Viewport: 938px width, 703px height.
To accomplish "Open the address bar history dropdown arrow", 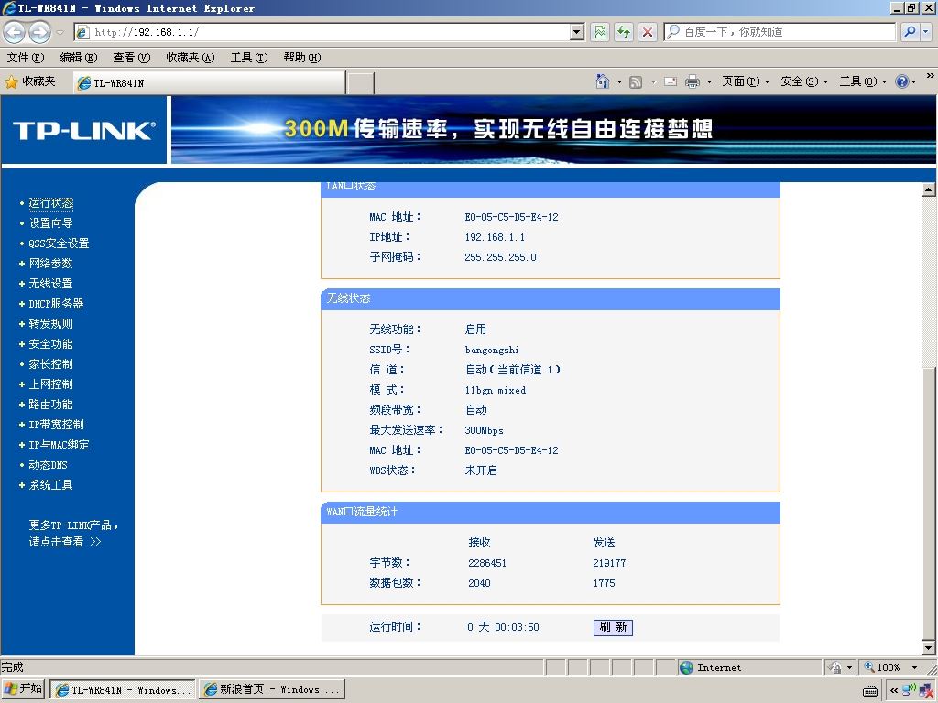I will [x=577, y=32].
